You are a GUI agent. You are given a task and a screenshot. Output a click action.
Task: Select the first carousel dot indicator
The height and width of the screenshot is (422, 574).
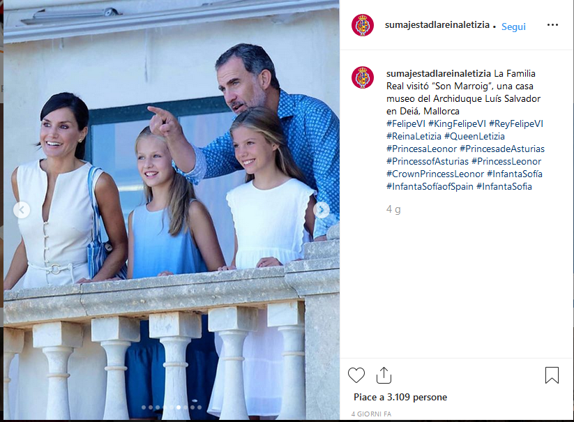pyautogui.click(x=144, y=407)
